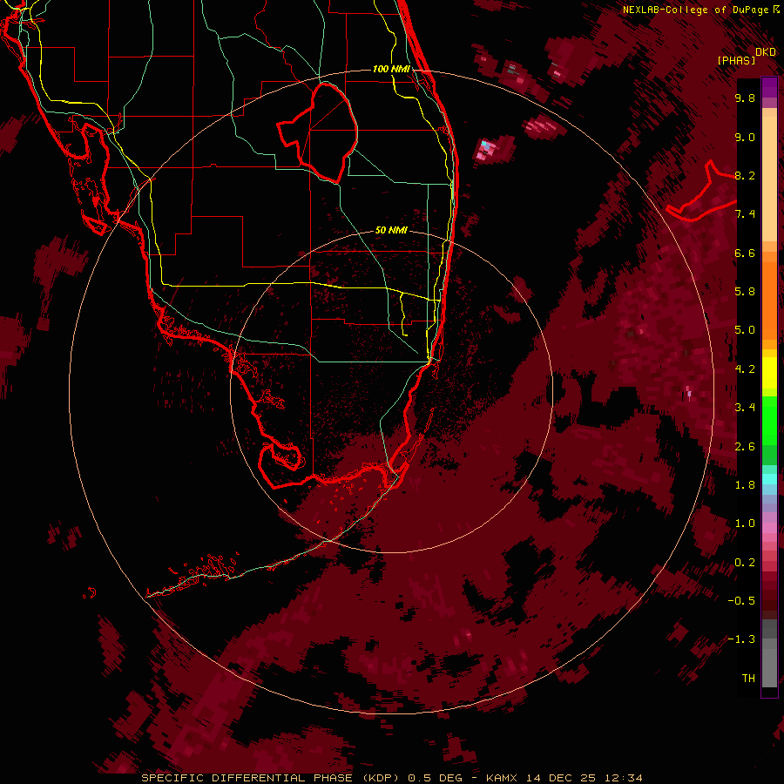Select the 3.4 scale label

pyautogui.click(x=745, y=408)
